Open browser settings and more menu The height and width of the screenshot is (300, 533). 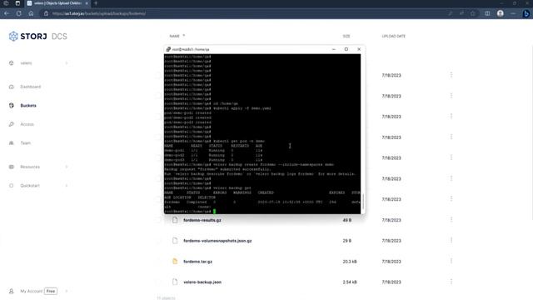point(513,13)
